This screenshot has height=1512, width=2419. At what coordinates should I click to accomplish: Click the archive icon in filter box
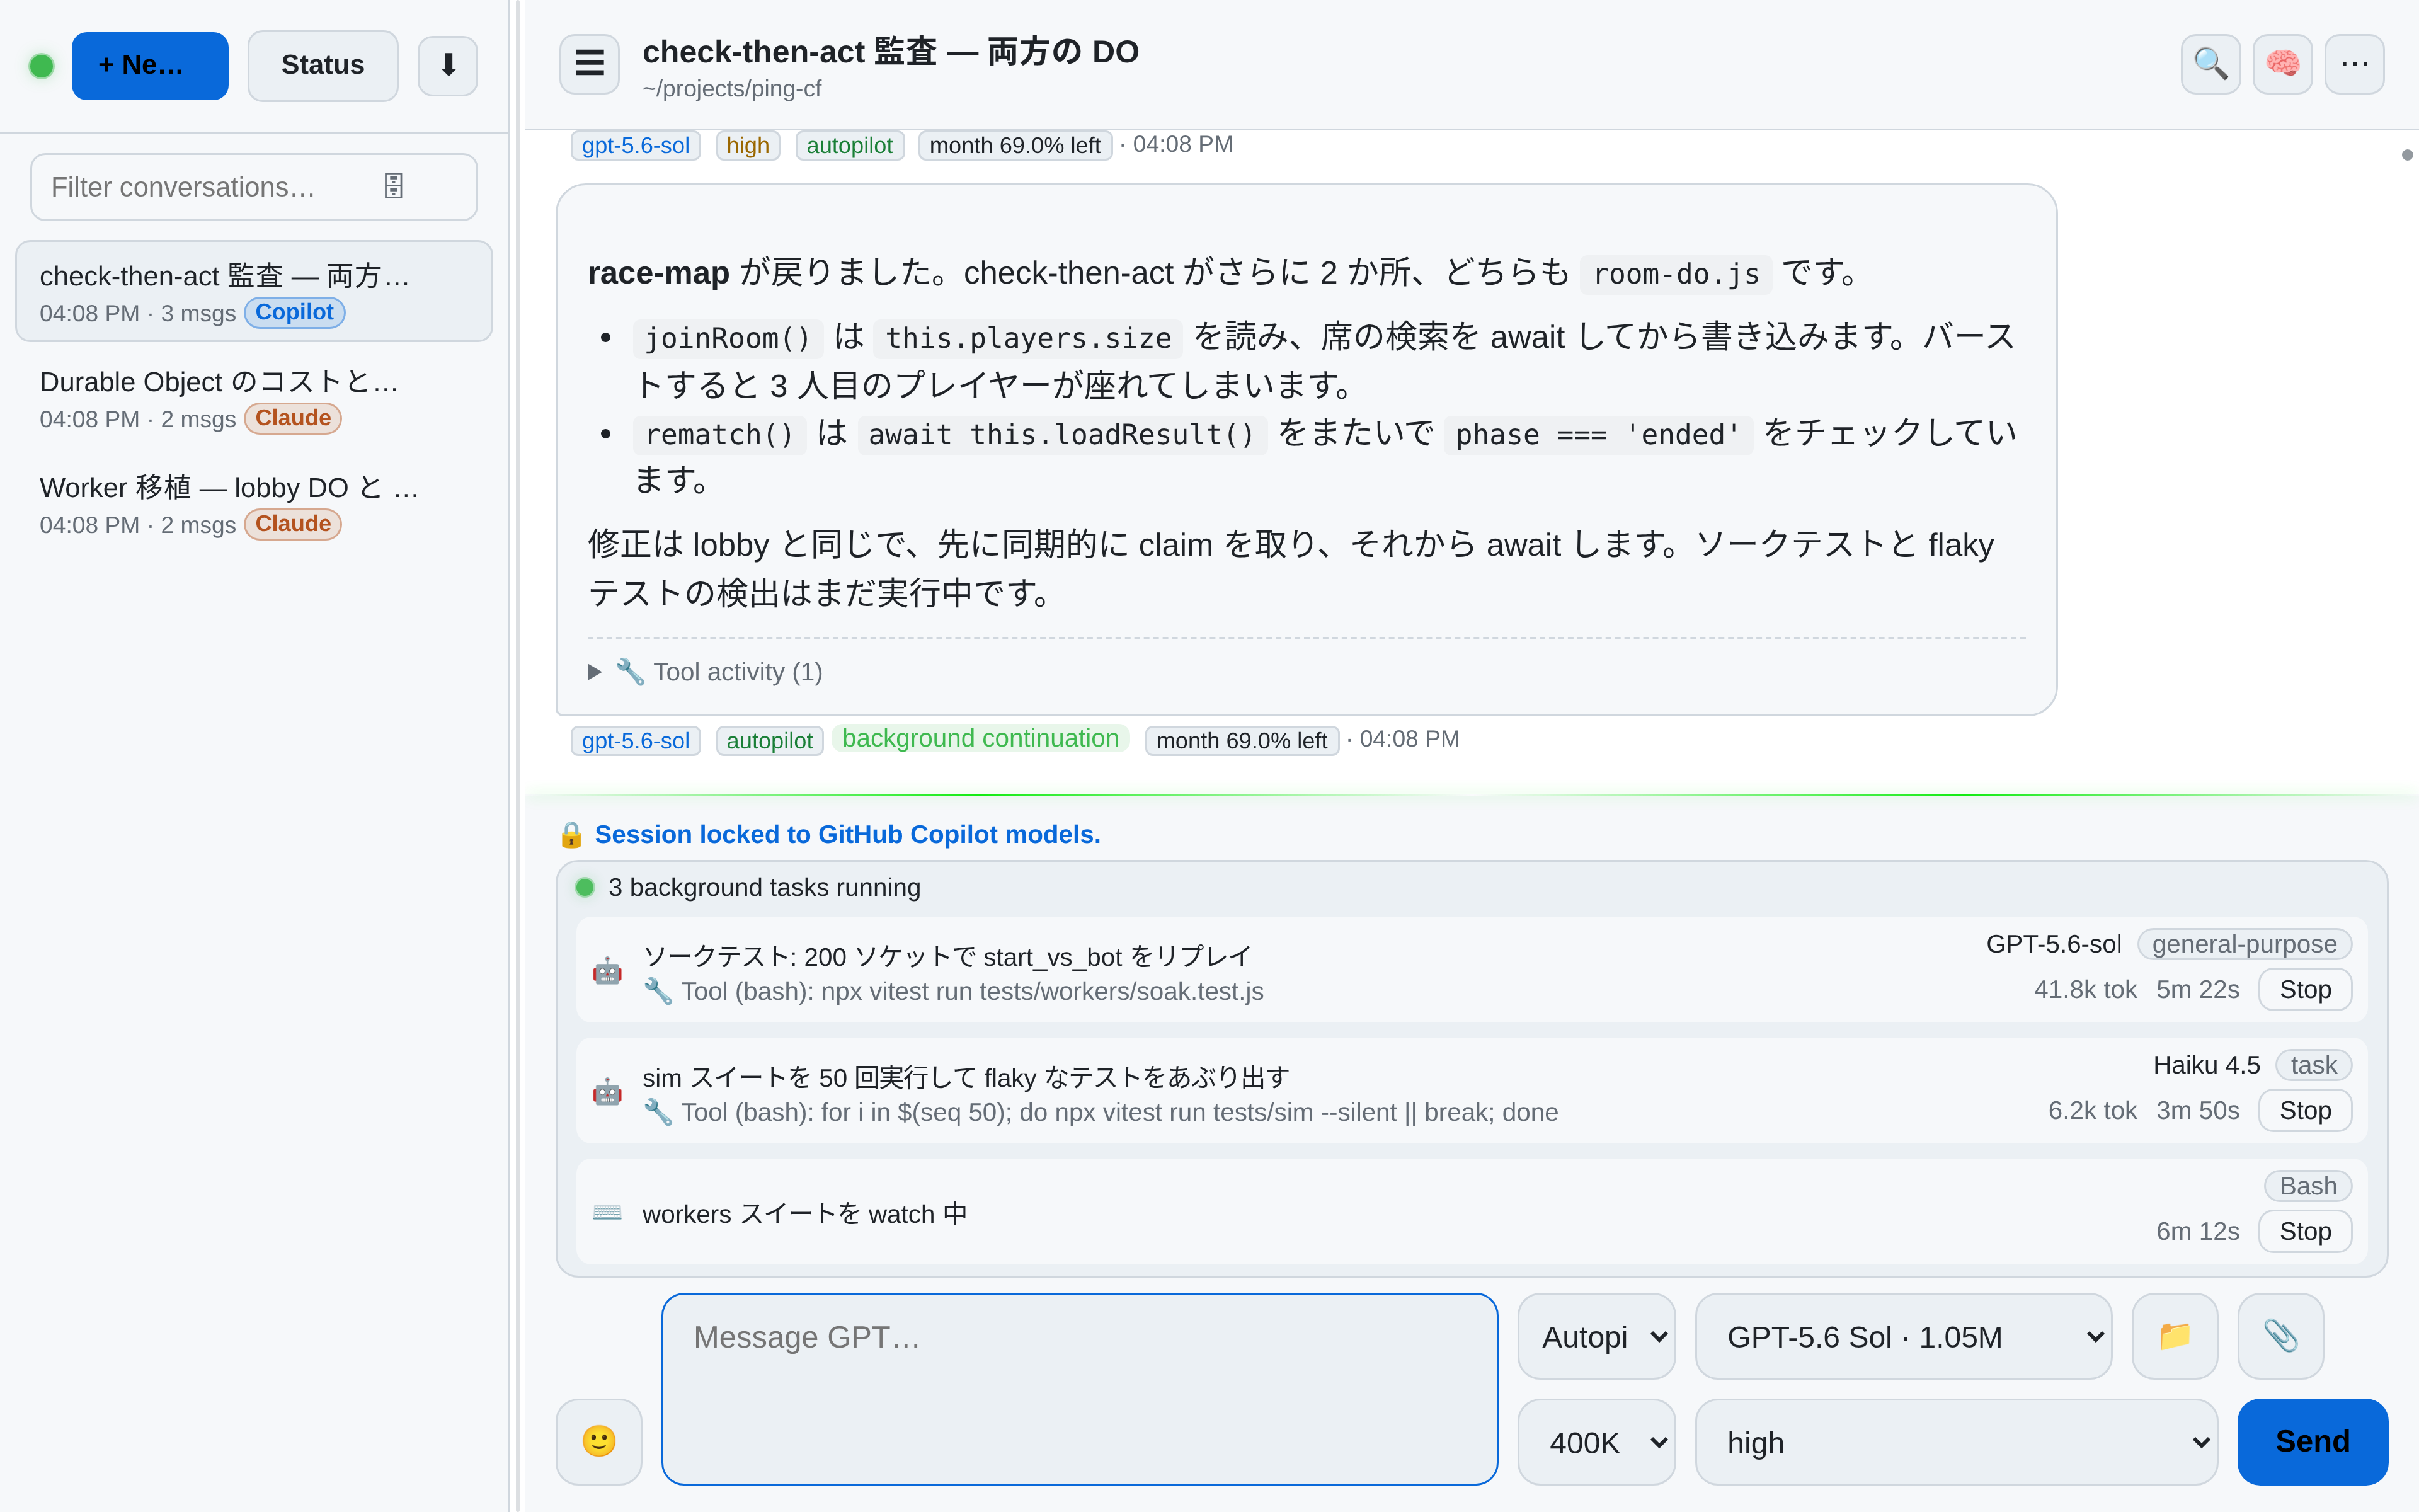click(393, 186)
